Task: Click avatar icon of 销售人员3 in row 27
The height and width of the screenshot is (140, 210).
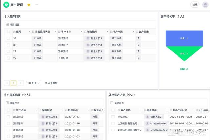Action: tap(88, 58)
